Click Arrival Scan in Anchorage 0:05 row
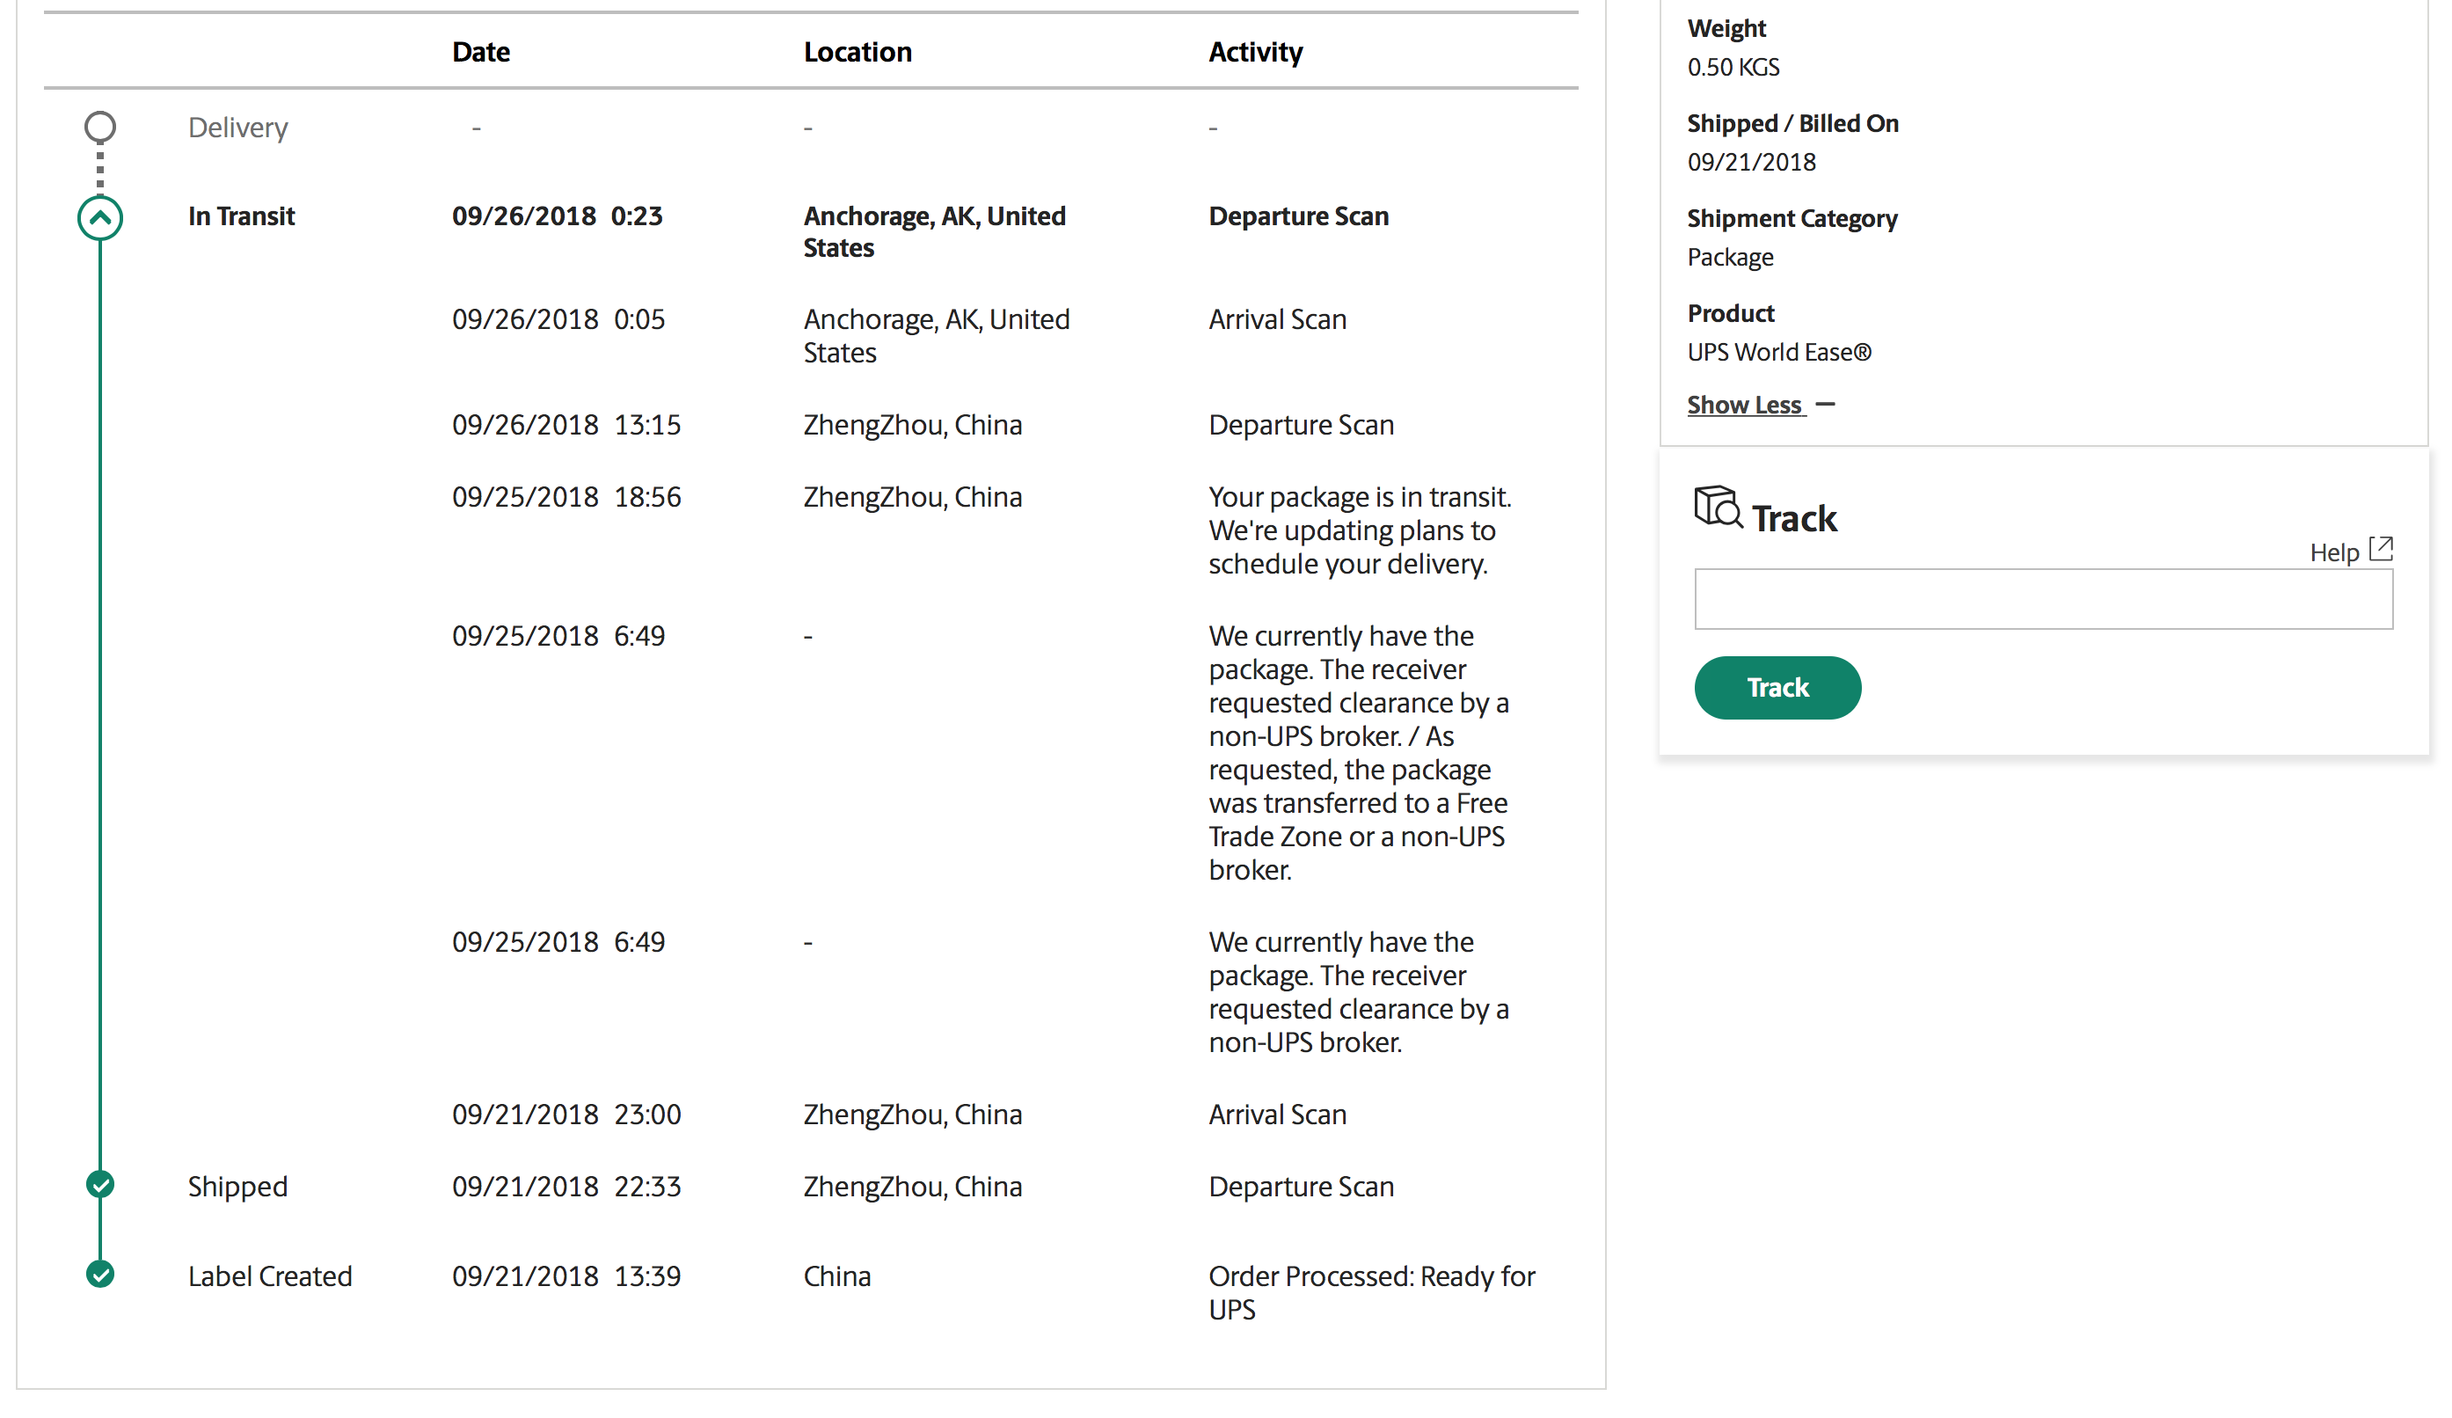 tap(1278, 319)
